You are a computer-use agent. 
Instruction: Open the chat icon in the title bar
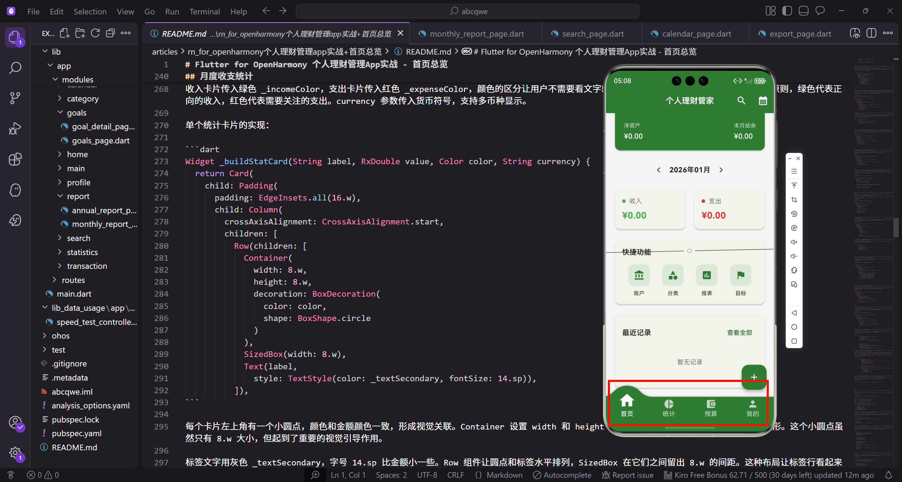coord(820,11)
